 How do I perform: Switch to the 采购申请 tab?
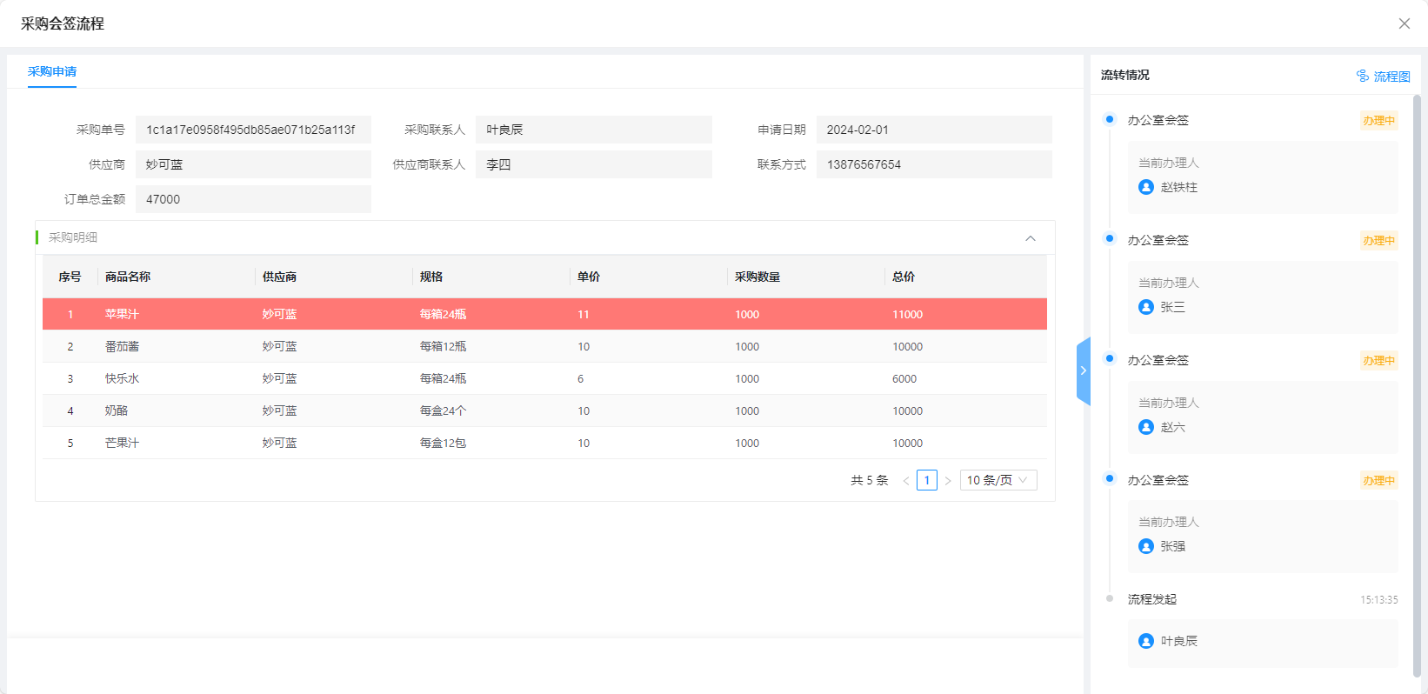52,71
